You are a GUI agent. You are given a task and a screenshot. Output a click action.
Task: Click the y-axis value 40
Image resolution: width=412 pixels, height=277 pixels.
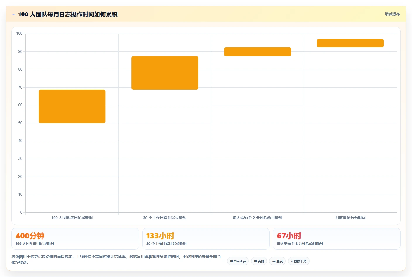(20, 141)
